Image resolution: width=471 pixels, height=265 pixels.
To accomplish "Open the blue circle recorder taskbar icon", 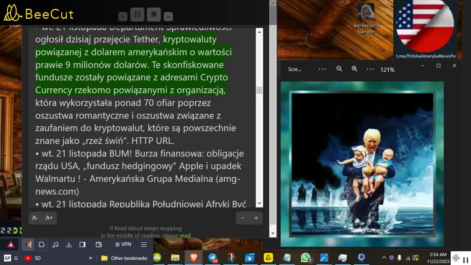I will (361, 258).
